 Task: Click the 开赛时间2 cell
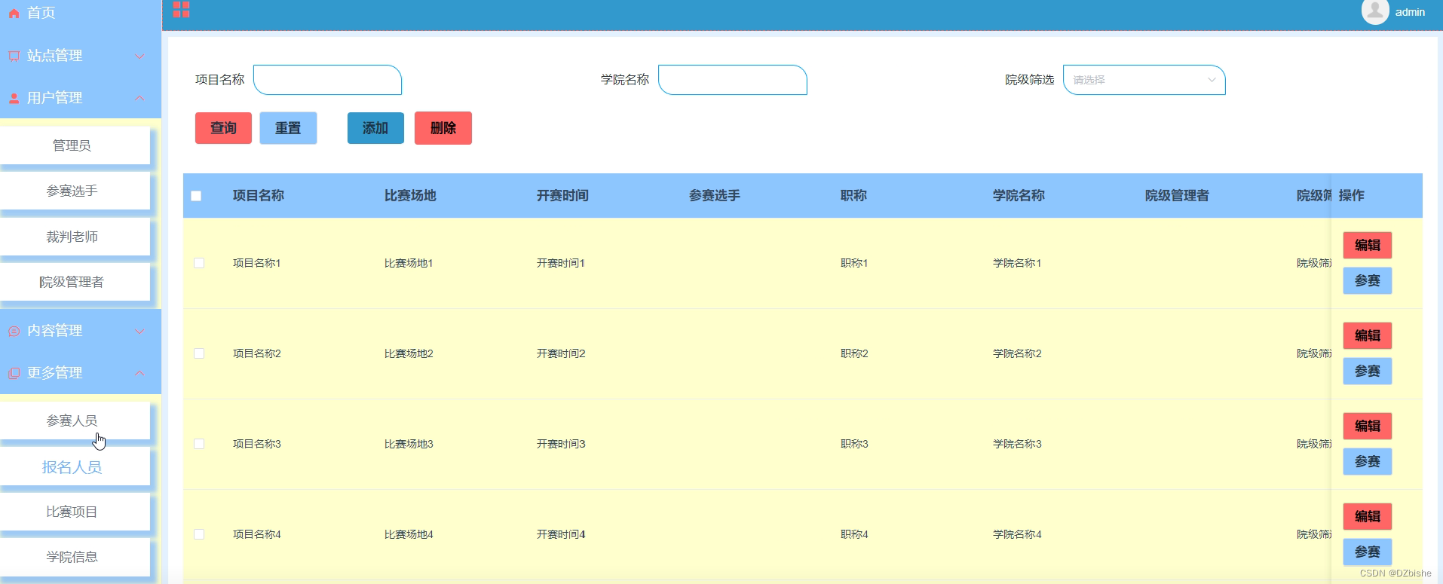[561, 353]
